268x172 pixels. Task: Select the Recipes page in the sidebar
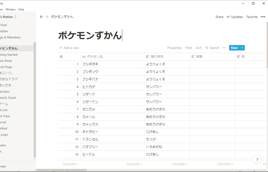coord(17,92)
